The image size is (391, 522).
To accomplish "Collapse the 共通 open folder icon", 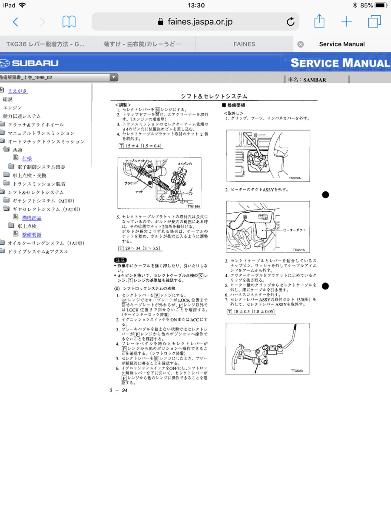I will (6, 150).
